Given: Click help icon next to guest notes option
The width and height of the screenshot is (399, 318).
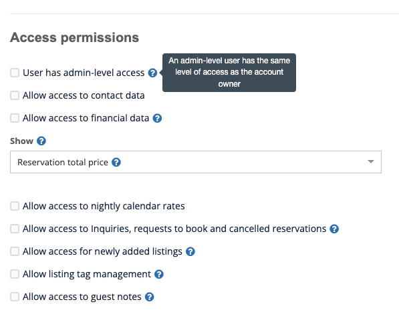Looking at the screenshot, I should [x=149, y=297].
